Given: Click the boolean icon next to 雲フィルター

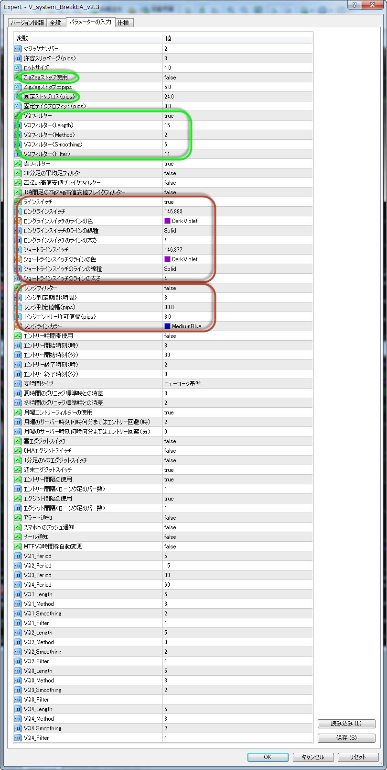Looking at the screenshot, I should [x=18, y=164].
